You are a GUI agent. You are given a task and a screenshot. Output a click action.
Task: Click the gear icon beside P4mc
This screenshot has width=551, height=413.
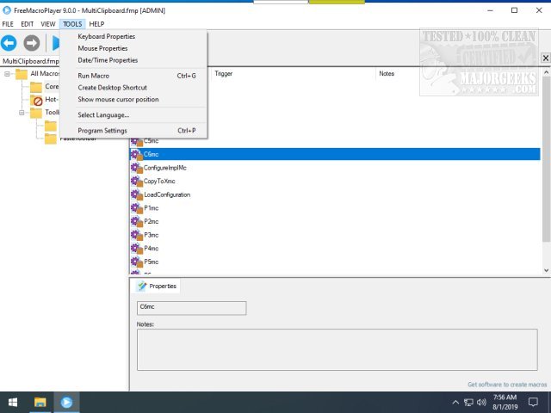click(136, 249)
